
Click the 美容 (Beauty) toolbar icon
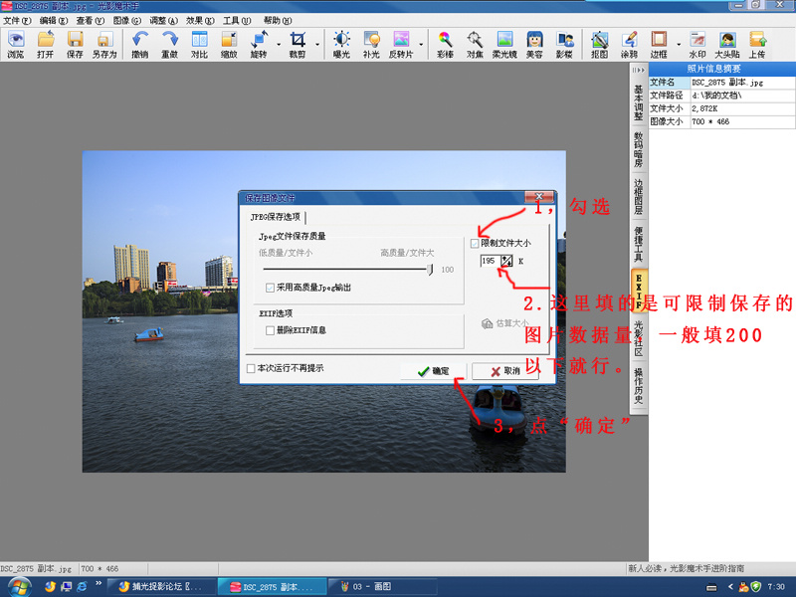[534, 44]
